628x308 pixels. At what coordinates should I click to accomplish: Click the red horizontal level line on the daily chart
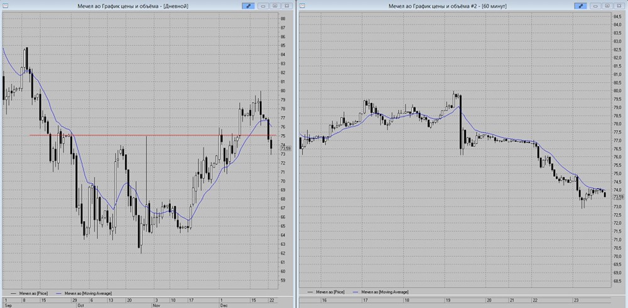[x=152, y=135]
